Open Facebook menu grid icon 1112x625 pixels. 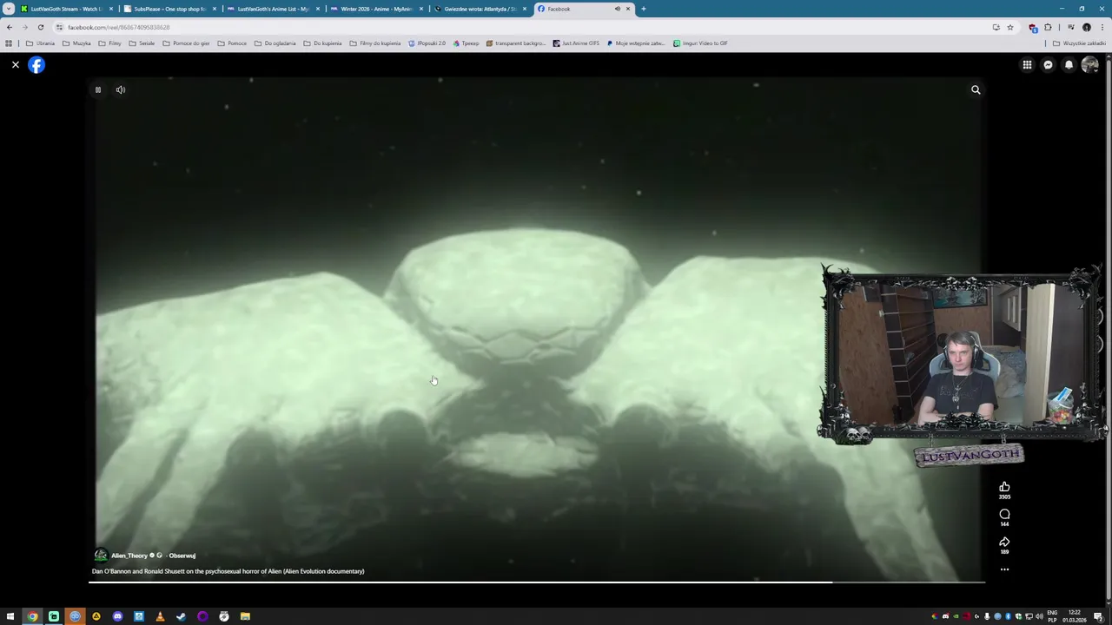1027,65
